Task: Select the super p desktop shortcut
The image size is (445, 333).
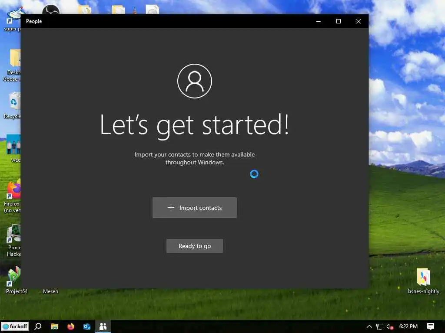Action: 13,20
